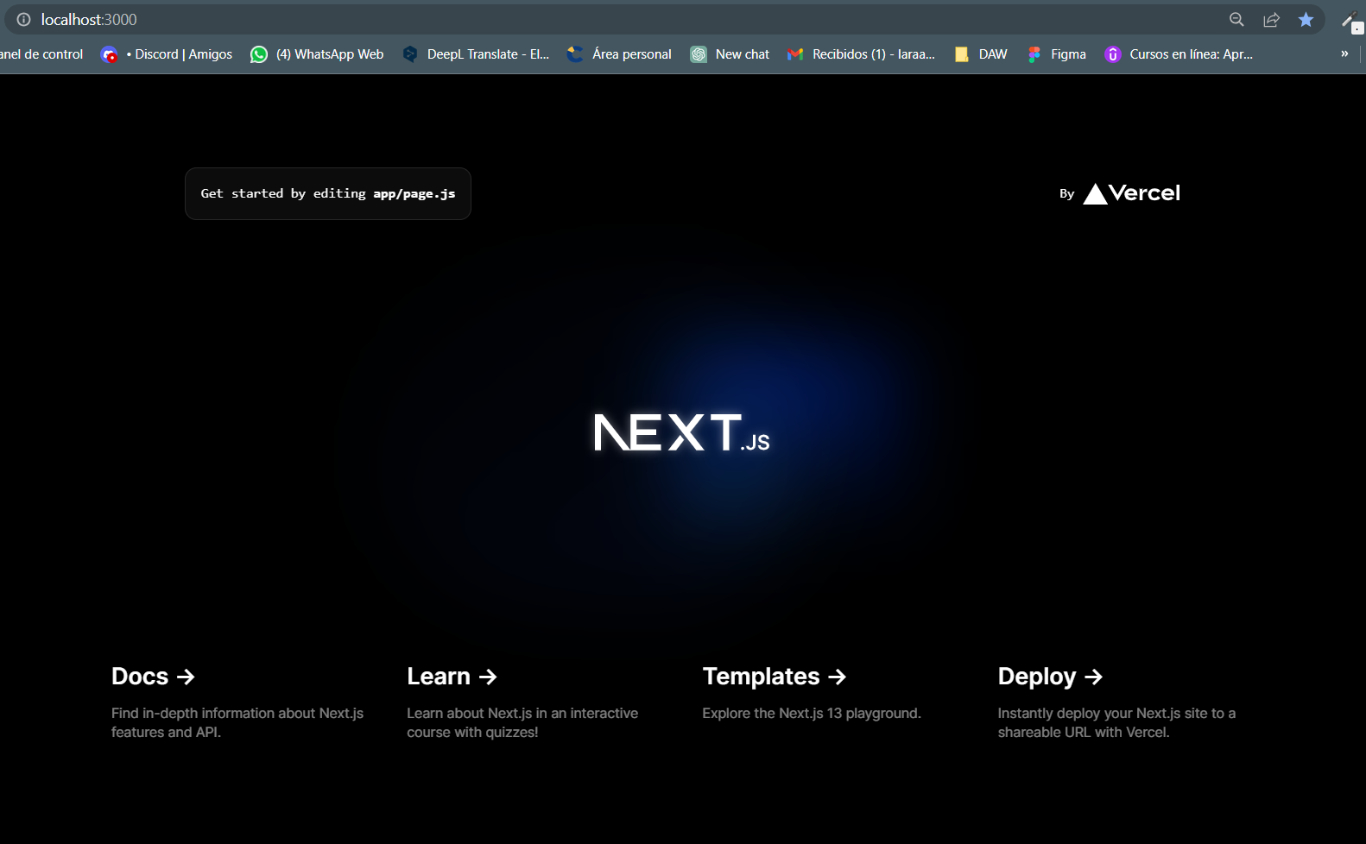This screenshot has width=1366, height=844.
Task: Open the Figma bookmark
Action: (1057, 54)
